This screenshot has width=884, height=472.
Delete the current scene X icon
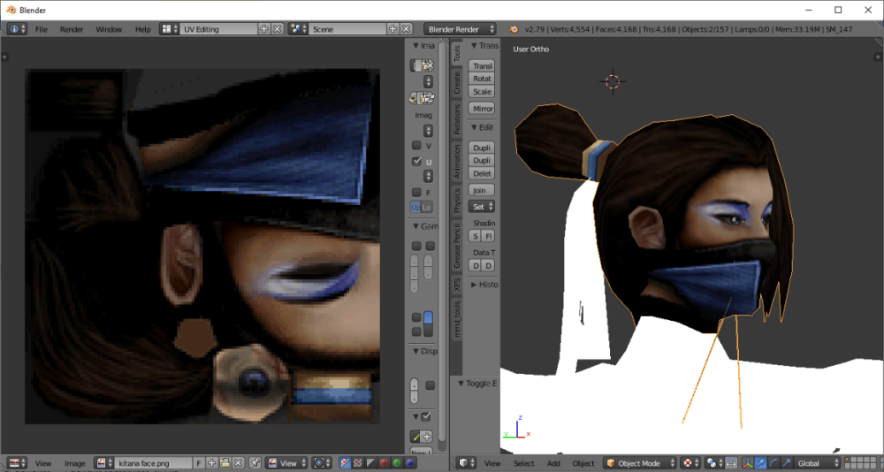[x=406, y=29]
